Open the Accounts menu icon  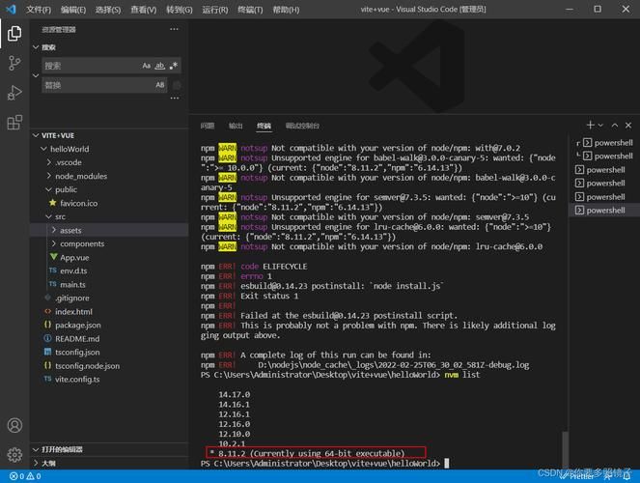pos(14,426)
